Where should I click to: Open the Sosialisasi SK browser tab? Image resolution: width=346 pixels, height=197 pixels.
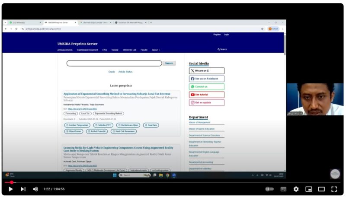(x=131, y=22)
